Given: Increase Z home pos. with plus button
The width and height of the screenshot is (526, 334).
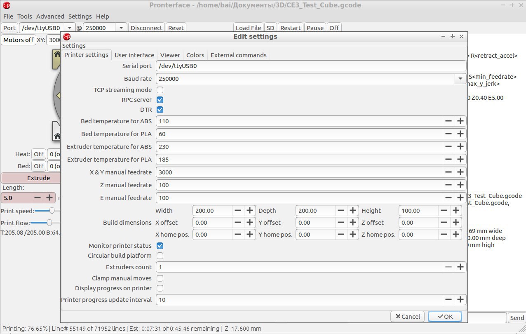Looking at the screenshot, I should (x=456, y=235).
